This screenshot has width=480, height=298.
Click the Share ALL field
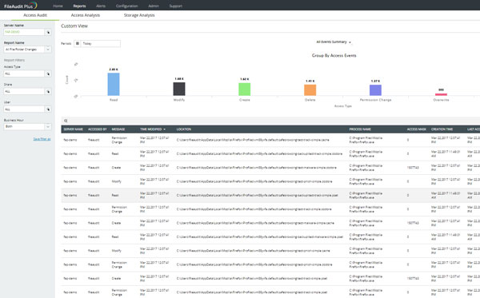24,91
